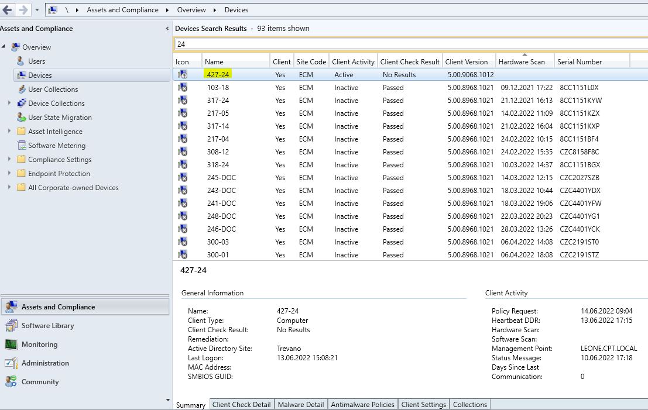Image resolution: width=648 pixels, height=410 pixels.
Task: Open the Users node icon
Action: click(x=20, y=61)
